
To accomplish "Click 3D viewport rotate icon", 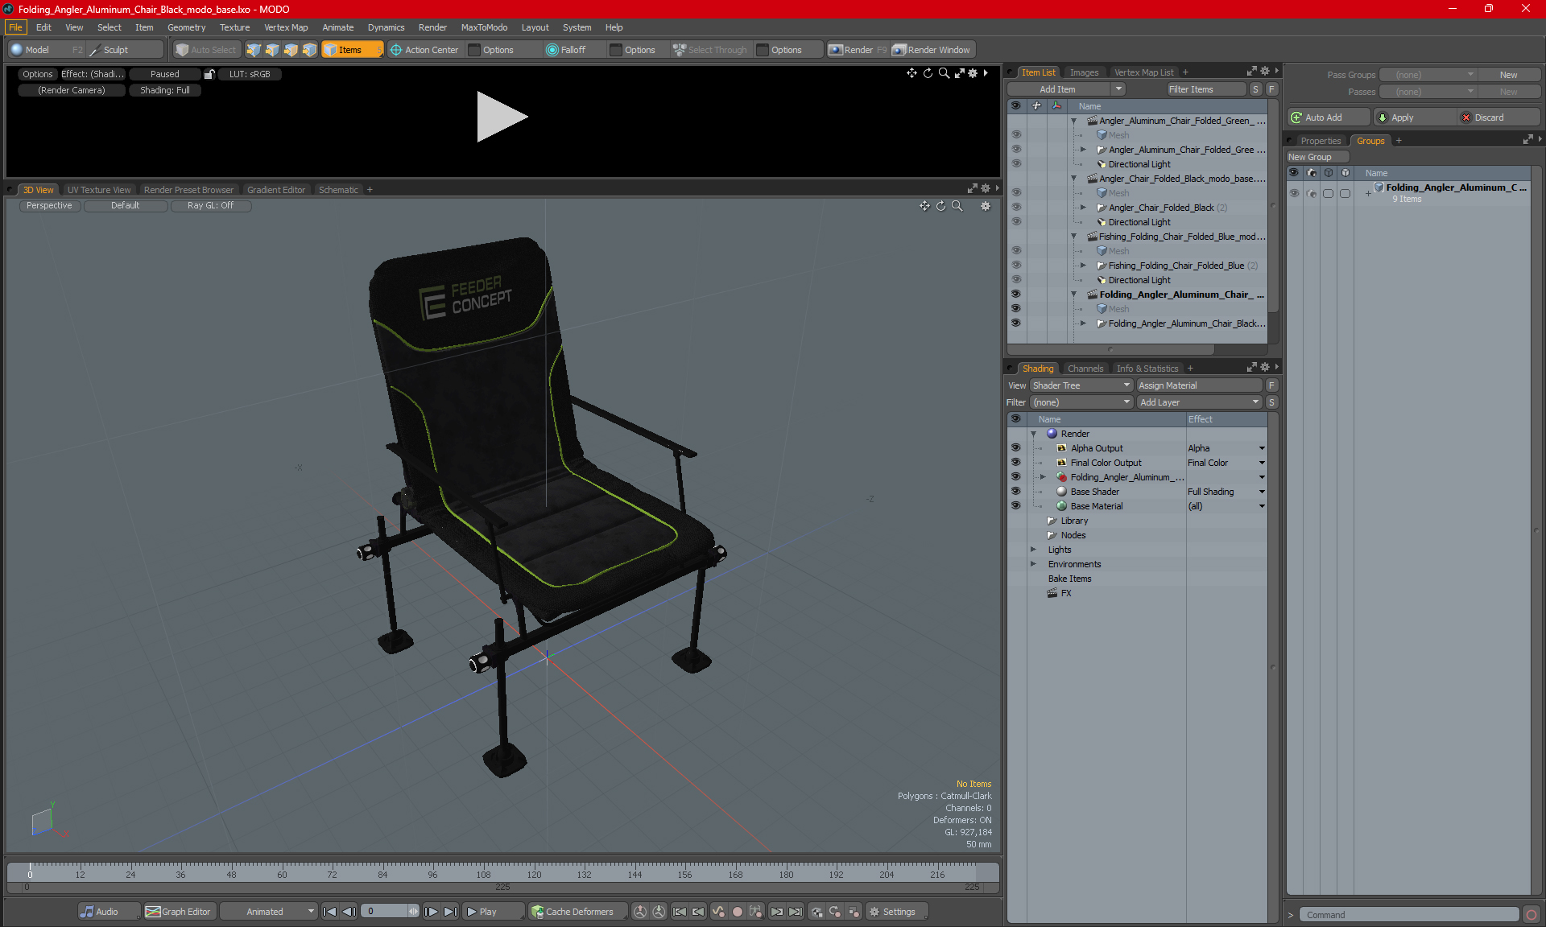I will 940,206.
